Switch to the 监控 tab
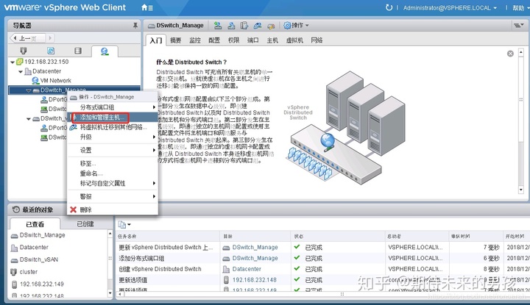 194,40
